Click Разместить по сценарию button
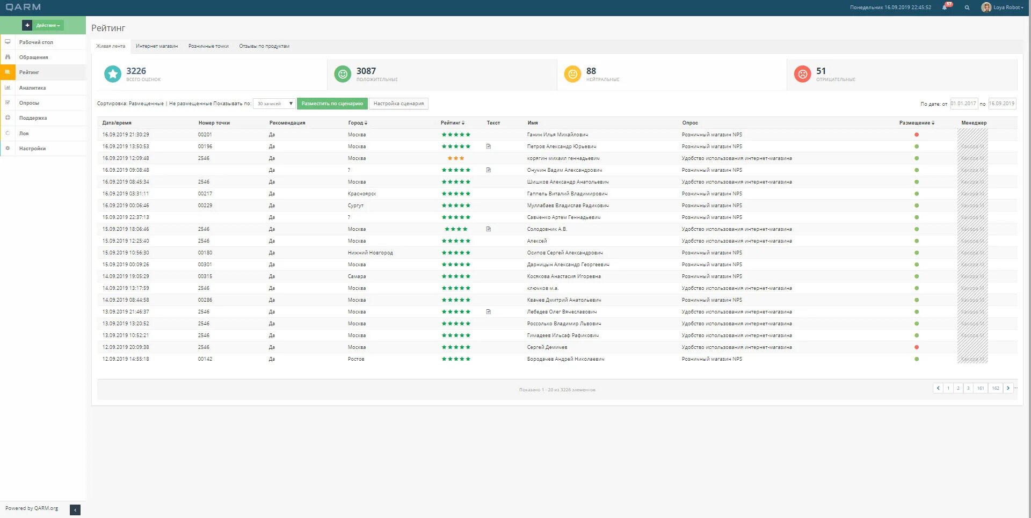The image size is (1031, 518). pyautogui.click(x=332, y=104)
